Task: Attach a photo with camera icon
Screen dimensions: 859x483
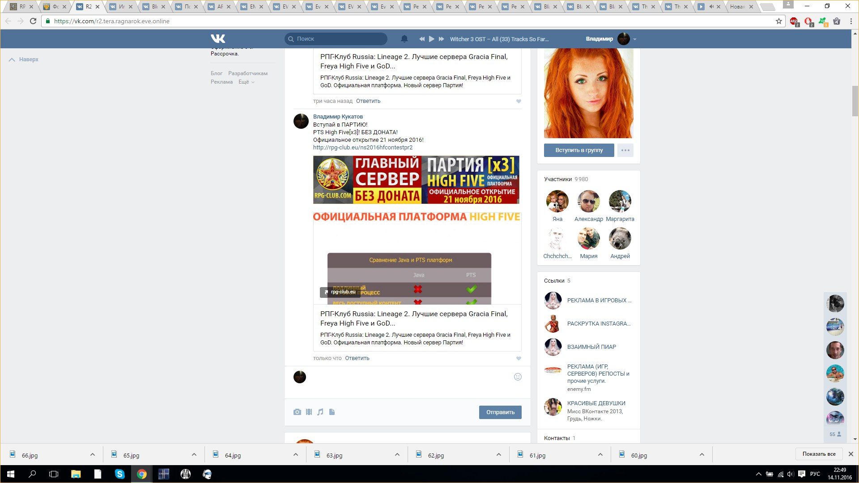Action: coord(297,412)
